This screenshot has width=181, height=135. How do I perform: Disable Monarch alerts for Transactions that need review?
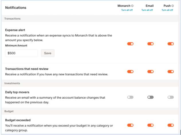tap(130, 72)
